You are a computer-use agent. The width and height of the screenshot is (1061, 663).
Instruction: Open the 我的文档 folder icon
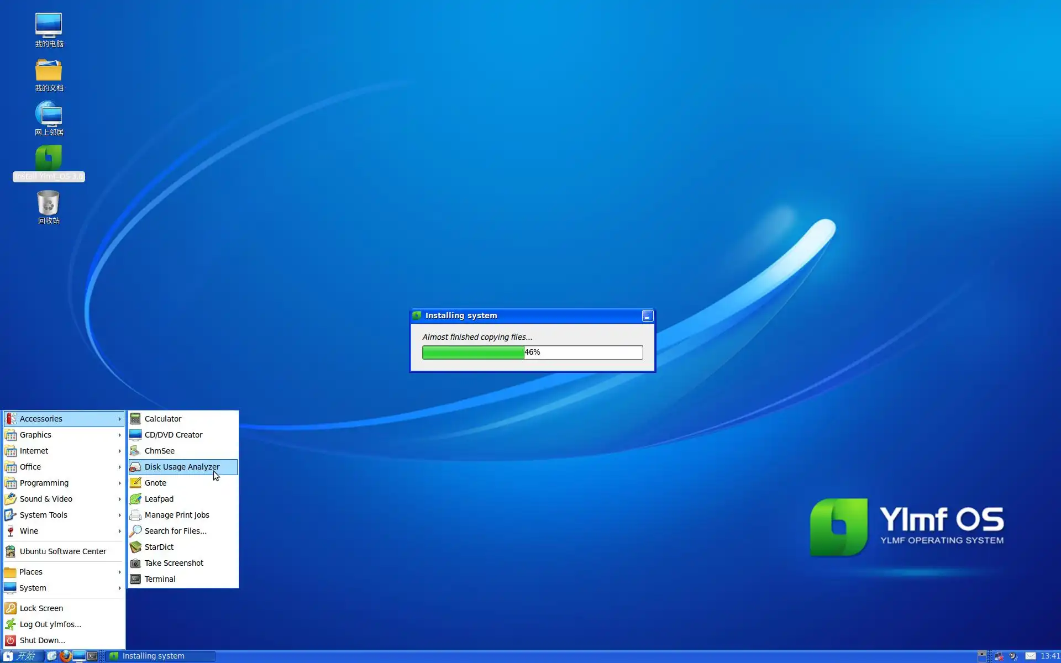point(49,71)
